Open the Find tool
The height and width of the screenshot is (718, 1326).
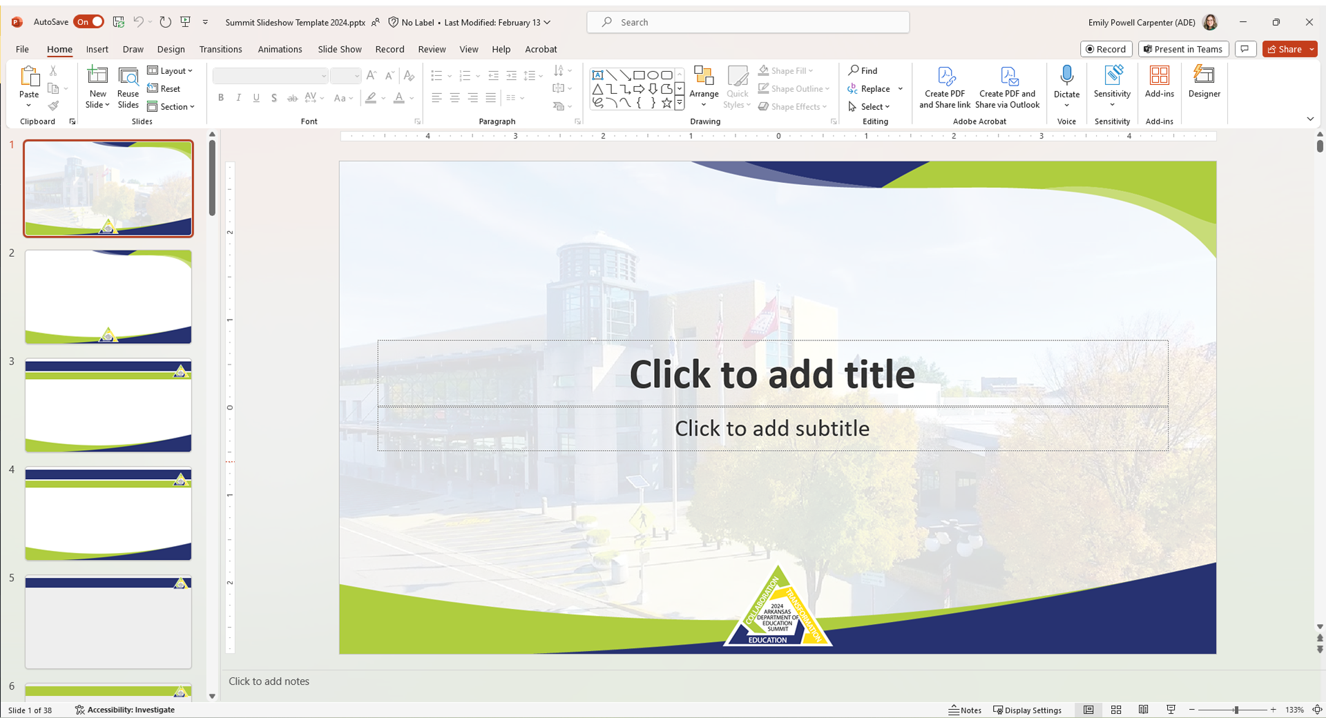tap(863, 70)
